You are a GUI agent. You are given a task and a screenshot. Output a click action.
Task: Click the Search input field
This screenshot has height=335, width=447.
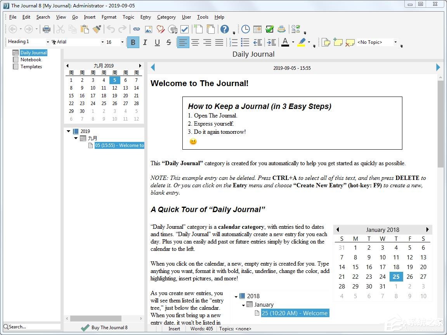(x=33, y=327)
